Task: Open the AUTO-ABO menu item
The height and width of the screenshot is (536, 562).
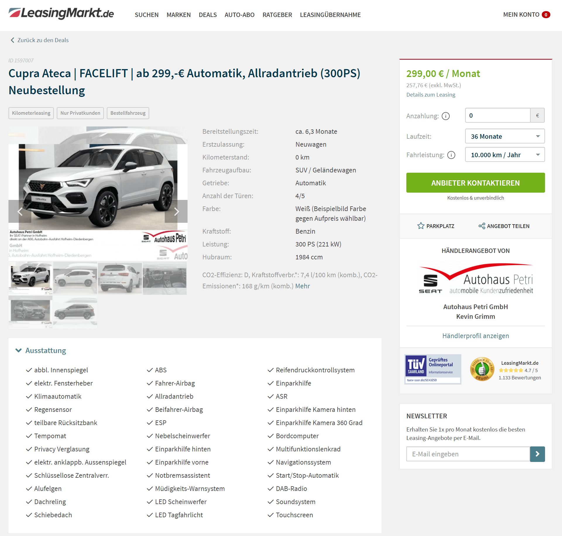Action: coord(239,15)
